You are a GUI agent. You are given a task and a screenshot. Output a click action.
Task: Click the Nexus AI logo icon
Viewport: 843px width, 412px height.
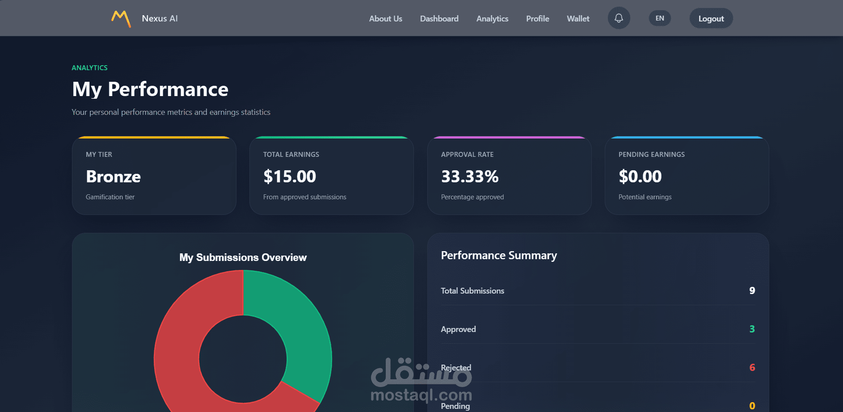(121, 19)
